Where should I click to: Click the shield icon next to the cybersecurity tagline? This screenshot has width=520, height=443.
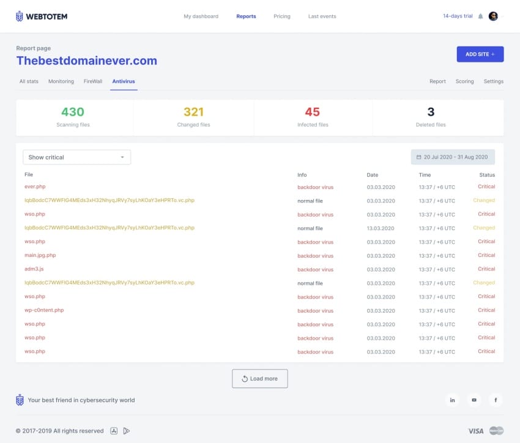pyautogui.click(x=20, y=400)
